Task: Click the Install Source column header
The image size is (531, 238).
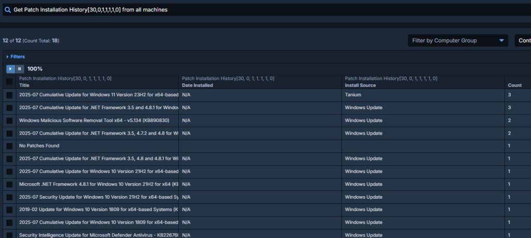Action: pos(360,85)
